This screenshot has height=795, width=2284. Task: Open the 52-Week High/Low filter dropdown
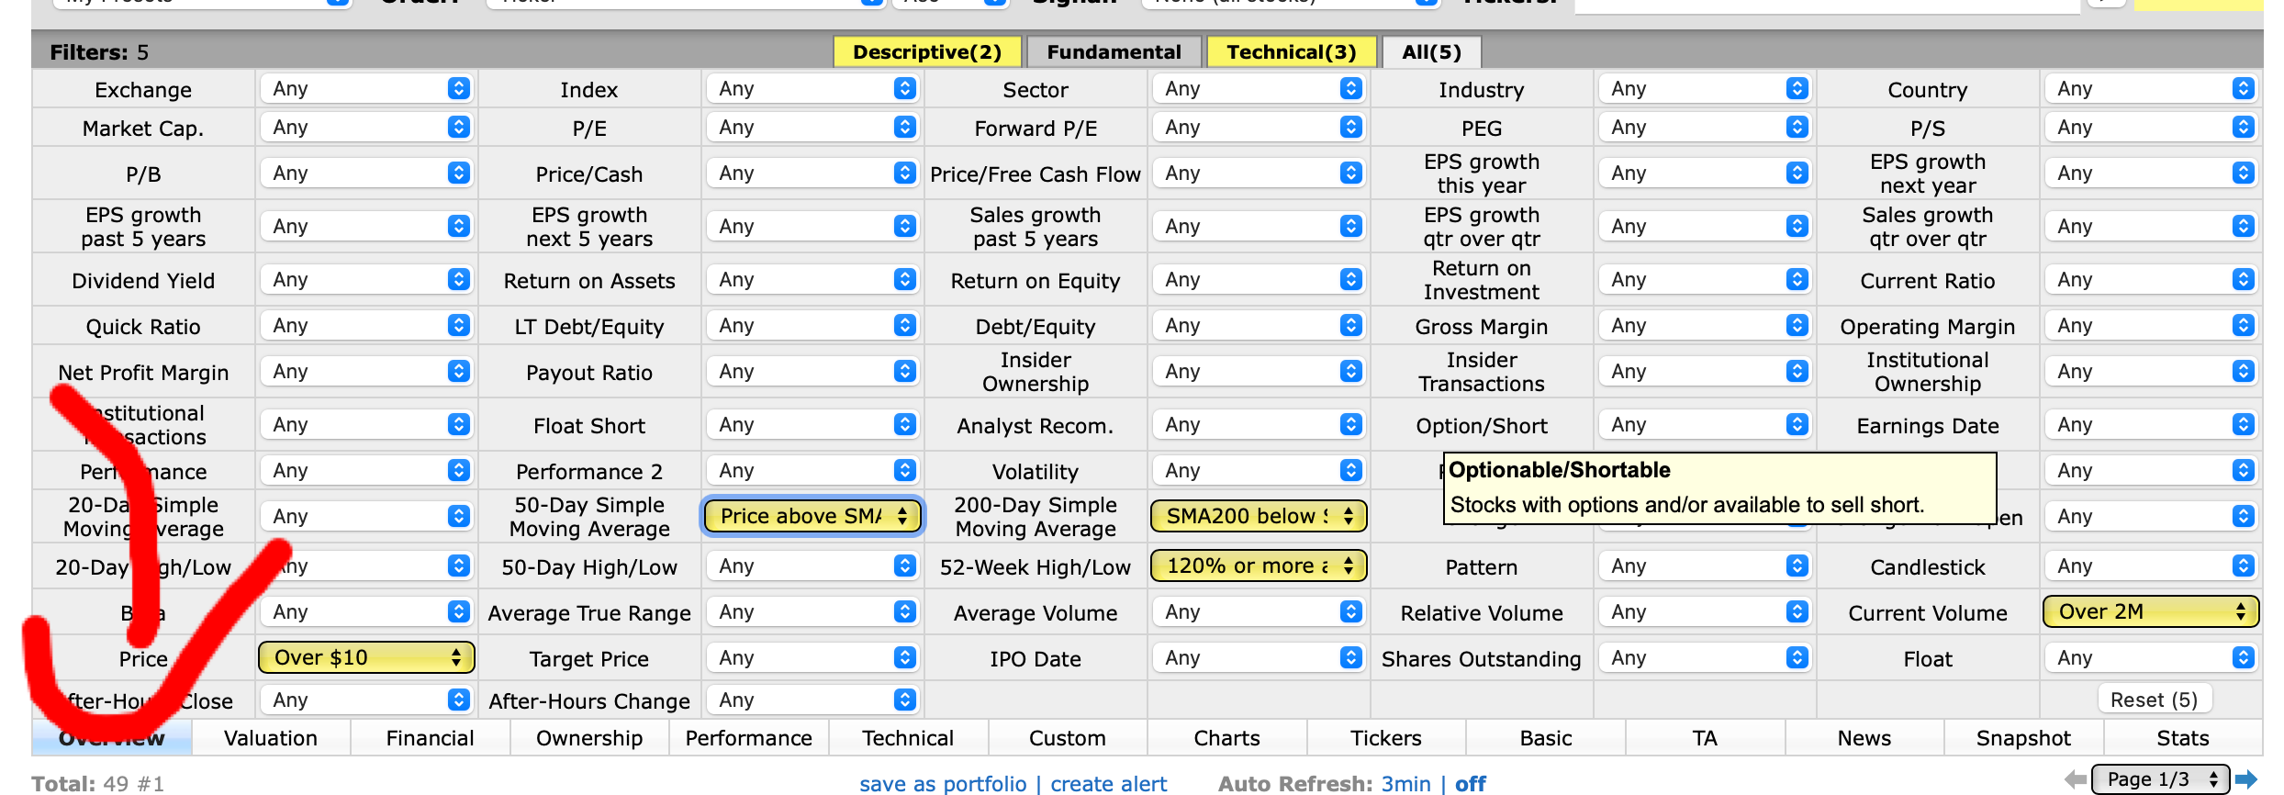click(x=1259, y=565)
